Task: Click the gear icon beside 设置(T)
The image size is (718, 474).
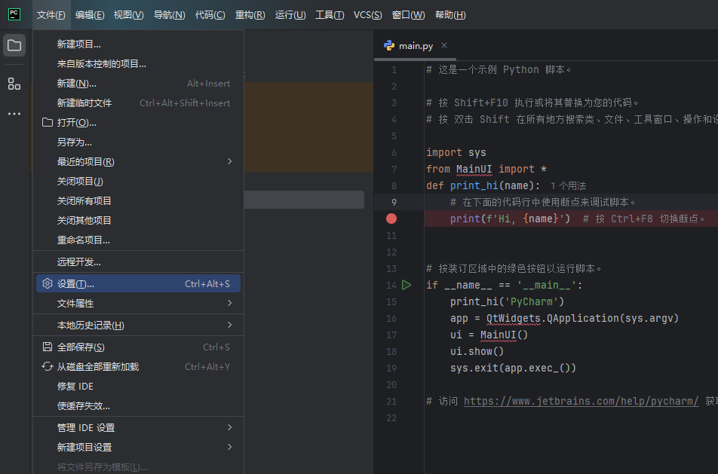Action: coord(46,283)
